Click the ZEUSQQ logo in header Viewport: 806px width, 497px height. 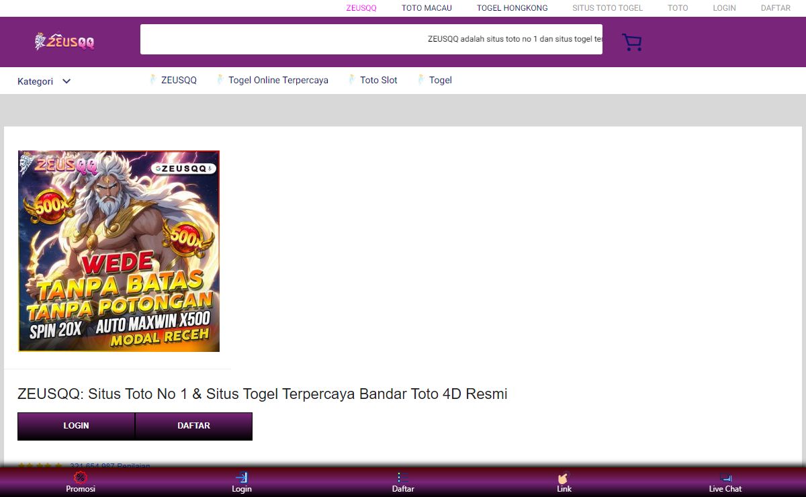point(64,42)
